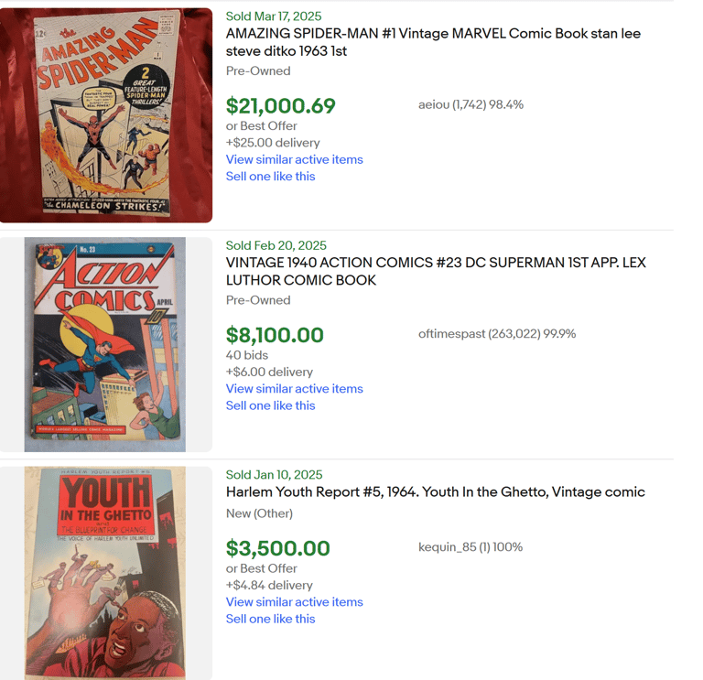The height and width of the screenshot is (680, 703).
Task: Open seller oftimespast's profile
Action: [496, 333]
